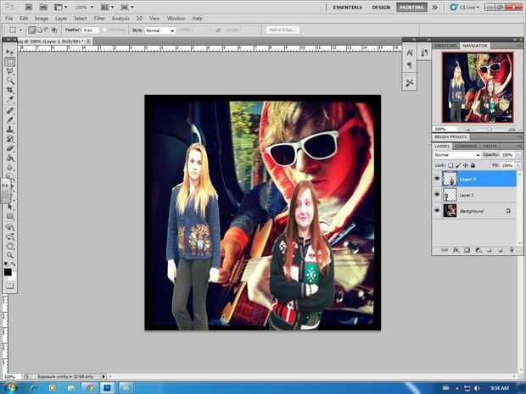The image size is (526, 394).
Task: Select the Crop tool
Action: click(x=10, y=90)
